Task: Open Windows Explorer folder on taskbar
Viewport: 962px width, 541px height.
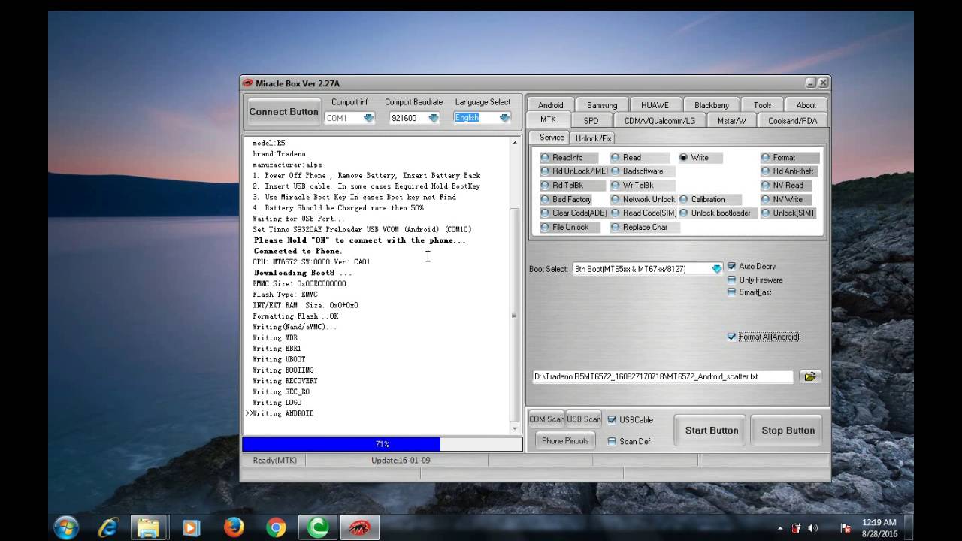Action: click(x=148, y=527)
